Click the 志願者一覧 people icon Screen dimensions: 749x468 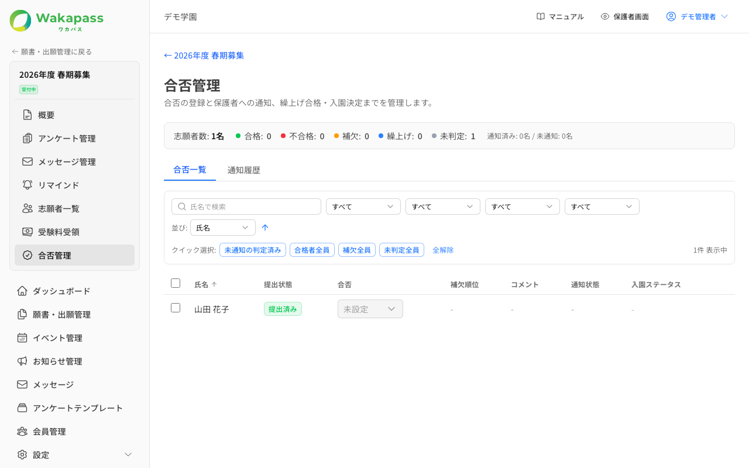[x=28, y=208]
